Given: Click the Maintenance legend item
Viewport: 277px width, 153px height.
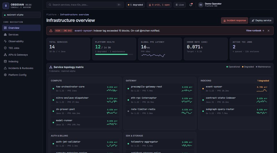Looking at the screenshot, I should [263, 67].
